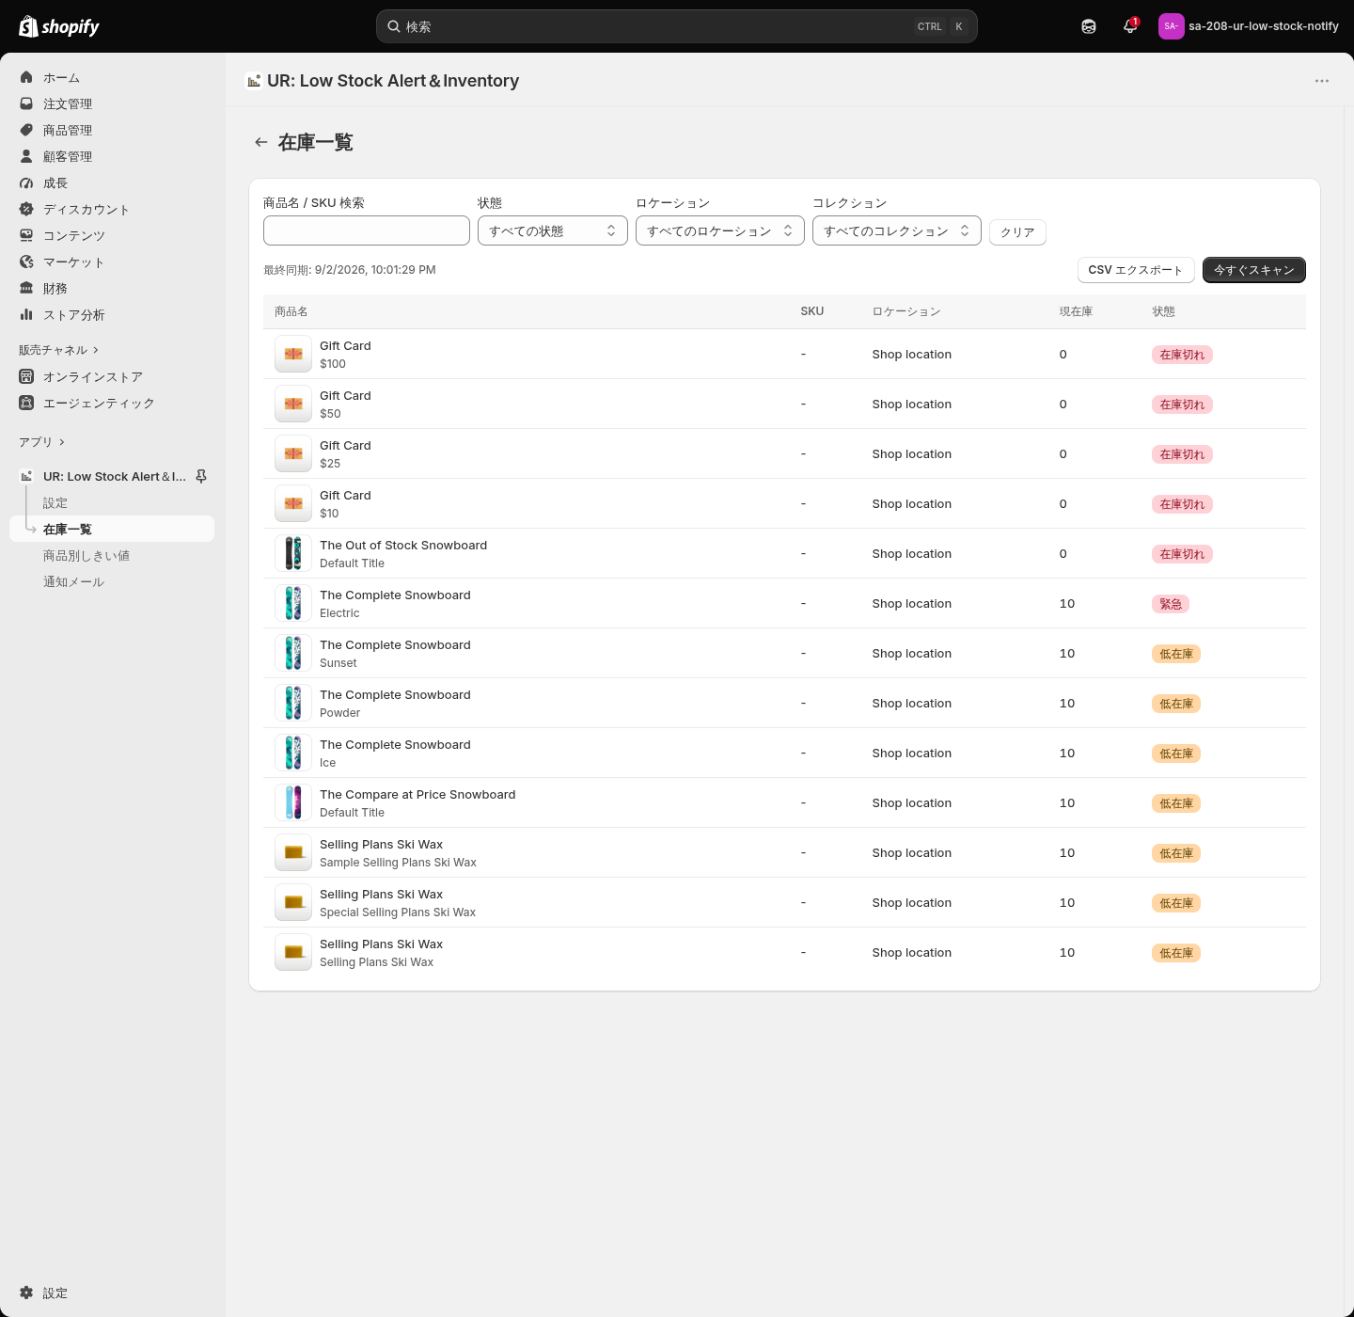This screenshot has height=1317, width=1354.
Task: Click the 最終同期 timestamp text
Action: pyautogui.click(x=350, y=270)
